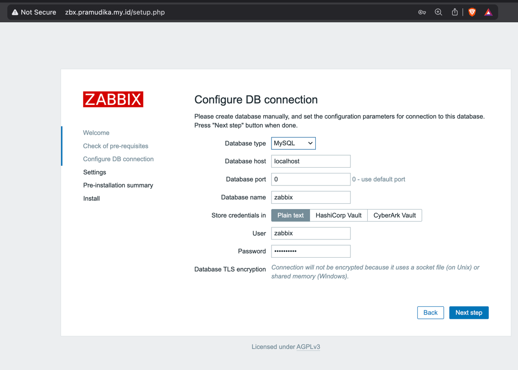Select Plain text credential storage

tap(290, 215)
